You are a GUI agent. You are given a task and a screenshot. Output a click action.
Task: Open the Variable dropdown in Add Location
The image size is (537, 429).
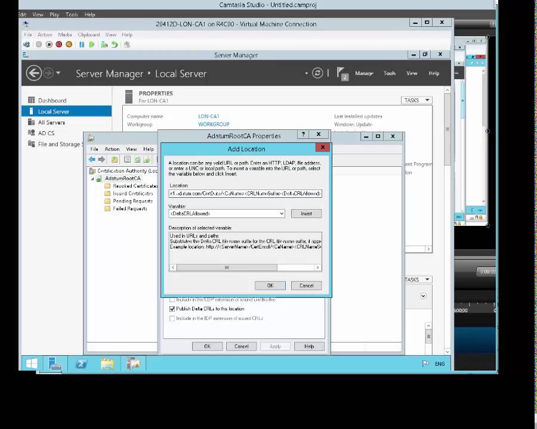point(282,213)
